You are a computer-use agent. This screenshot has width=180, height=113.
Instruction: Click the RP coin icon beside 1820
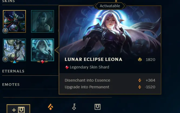tap(140, 60)
